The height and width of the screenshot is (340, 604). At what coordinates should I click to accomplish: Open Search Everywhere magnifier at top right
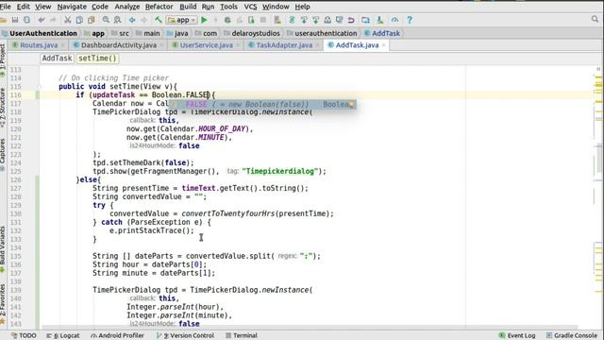(x=595, y=19)
